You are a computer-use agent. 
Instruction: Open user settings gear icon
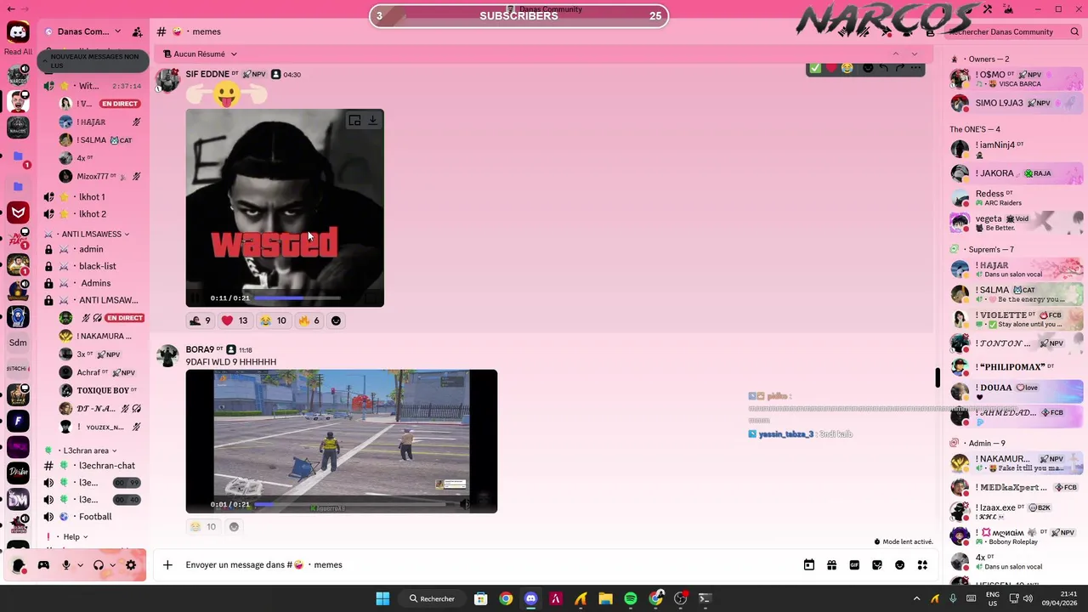[131, 565]
